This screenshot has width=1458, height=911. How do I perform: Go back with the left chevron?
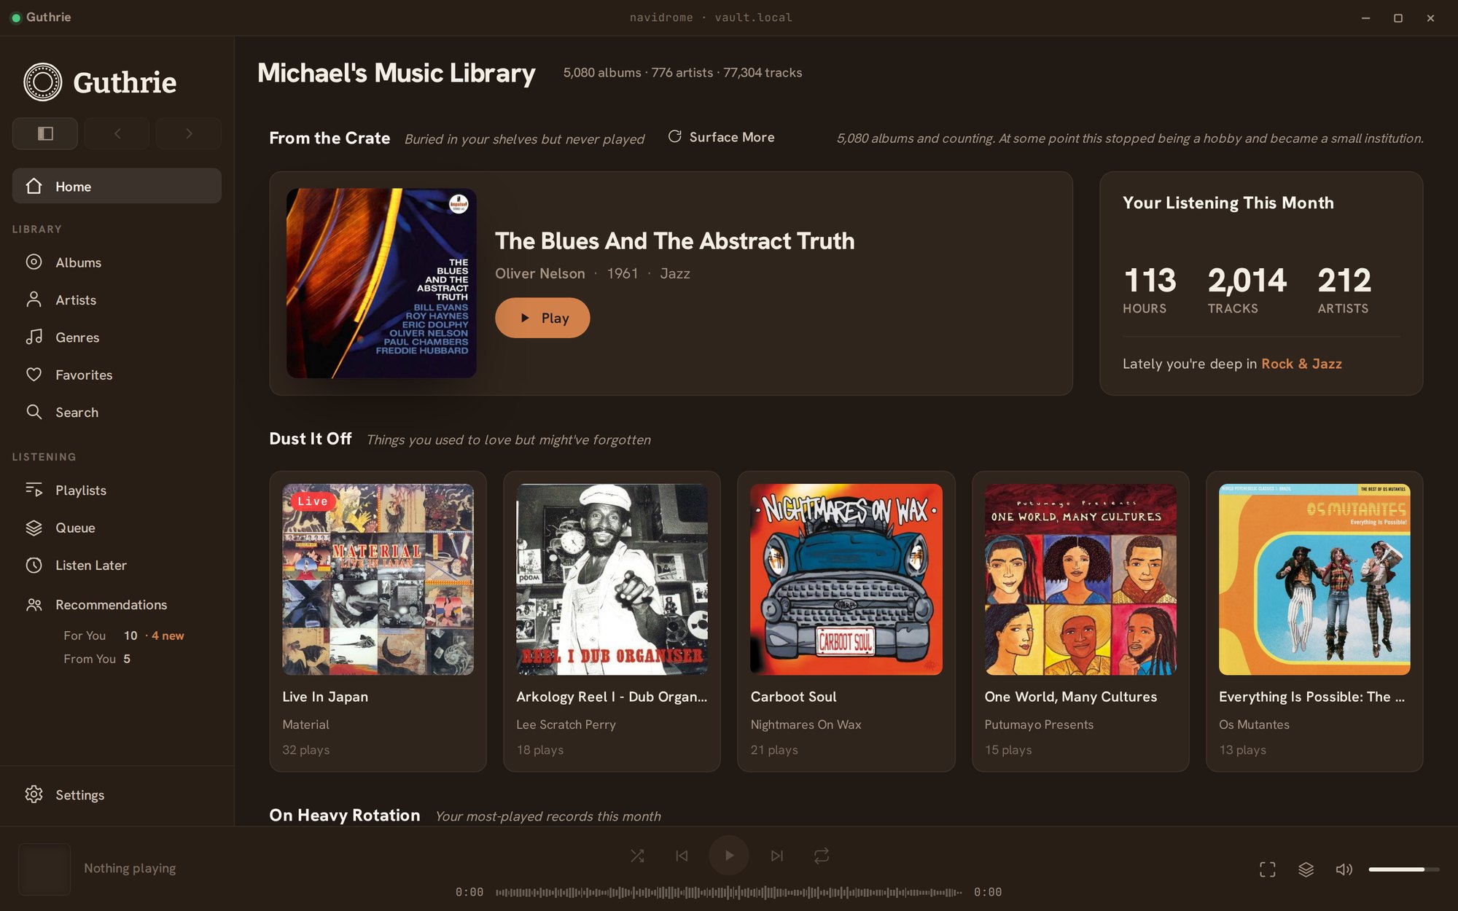coord(117,133)
